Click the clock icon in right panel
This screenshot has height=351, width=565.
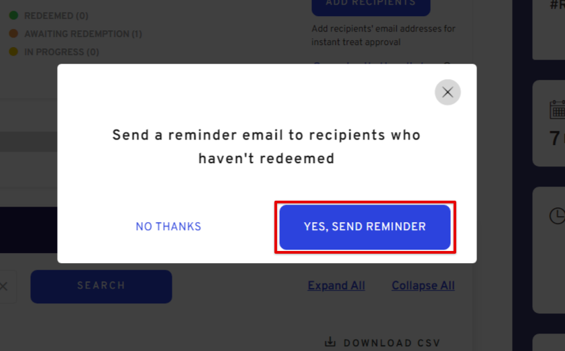(x=557, y=215)
